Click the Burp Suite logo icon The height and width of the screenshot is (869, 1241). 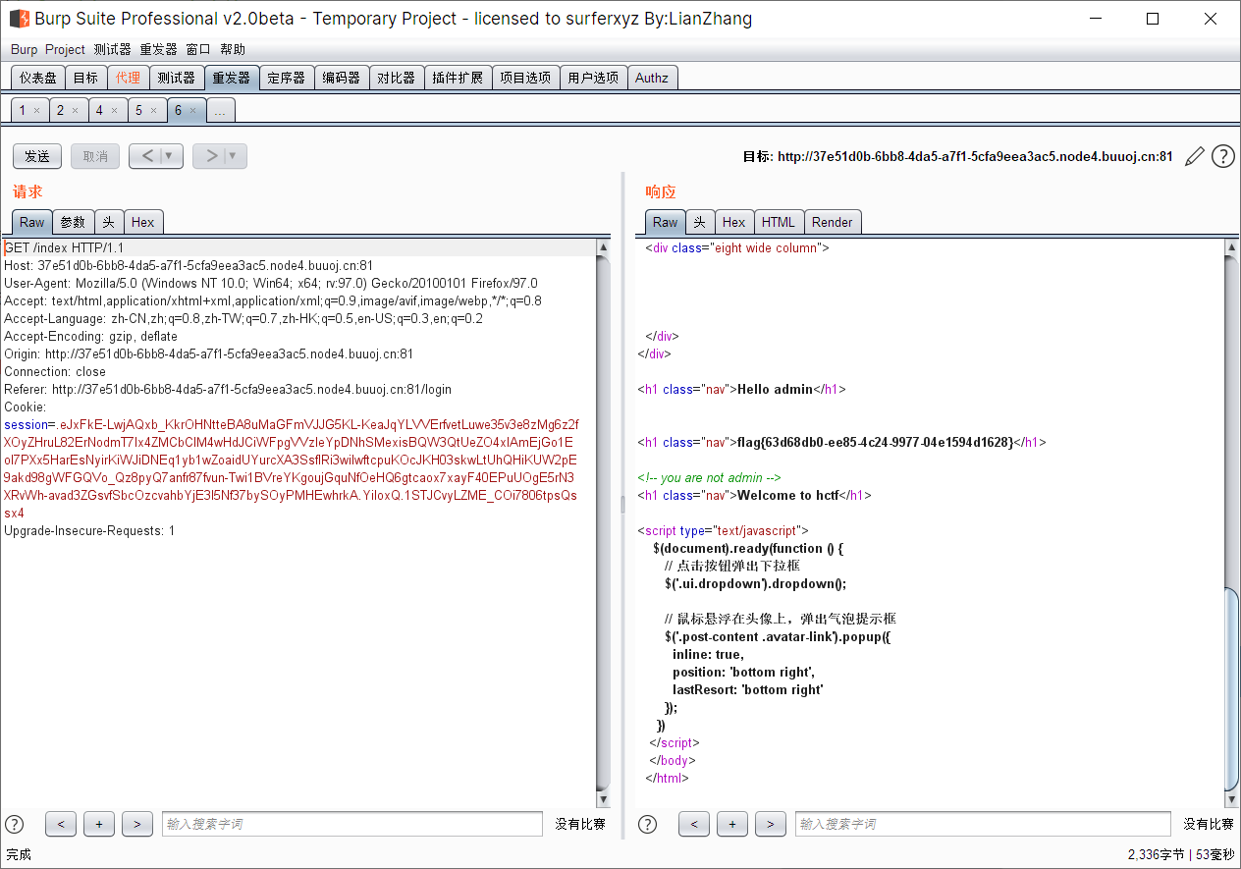19,19
